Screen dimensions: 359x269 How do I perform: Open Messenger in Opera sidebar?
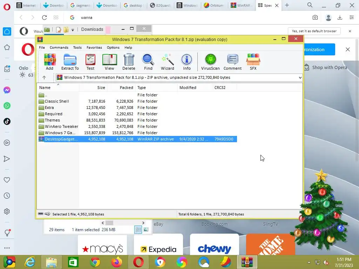coord(7,90)
